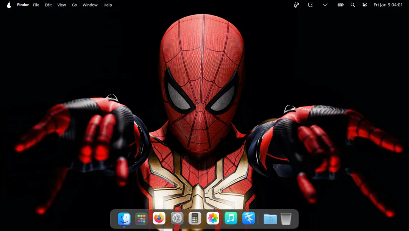Viewport: 409px width, 231px height.
Task: Click the smiley face tray icon
Action: pyautogui.click(x=311, y=5)
